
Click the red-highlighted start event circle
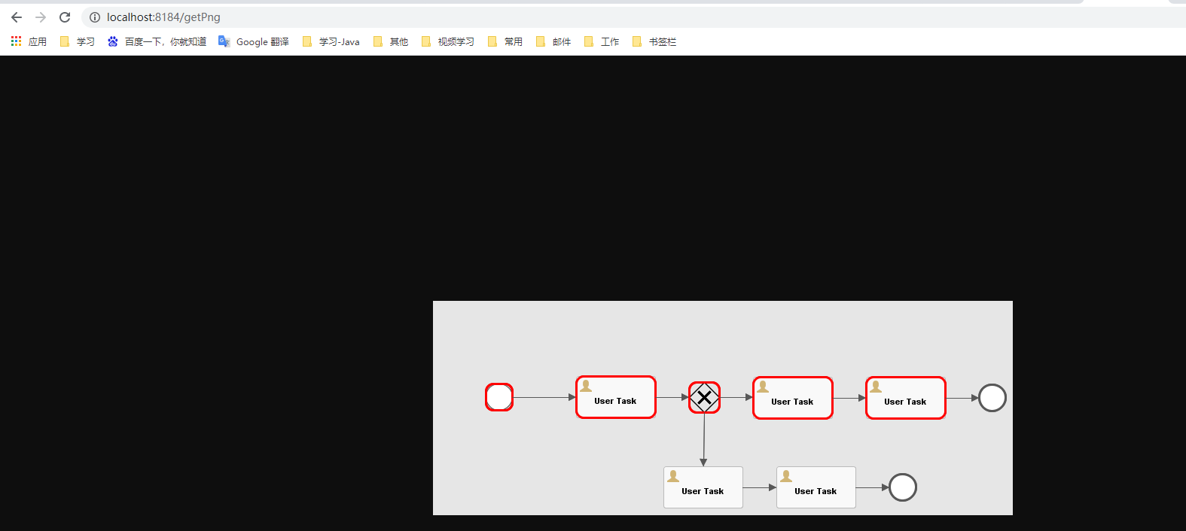tap(499, 397)
